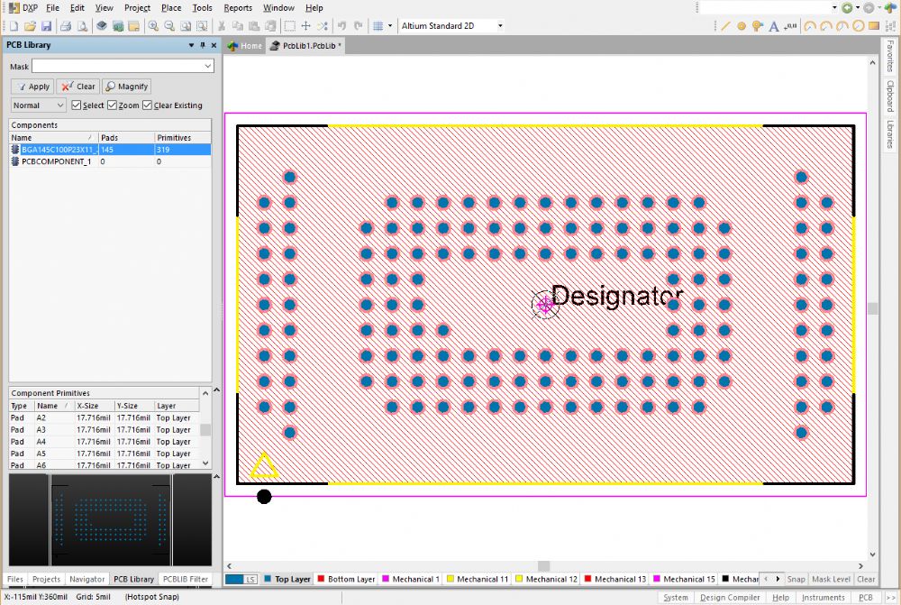
Task: Select the Place Full Circle tool
Action: (859, 26)
